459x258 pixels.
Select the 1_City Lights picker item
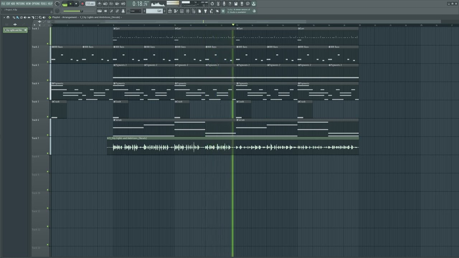(x=15, y=30)
